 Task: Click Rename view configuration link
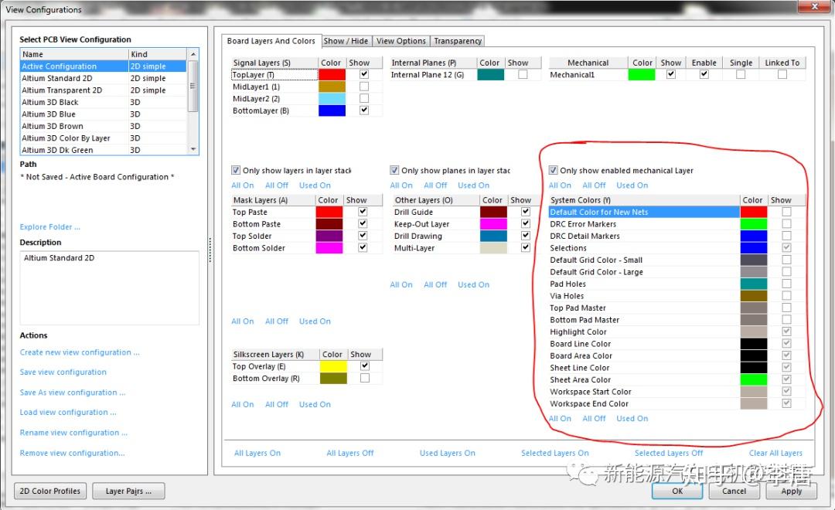[x=74, y=432]
